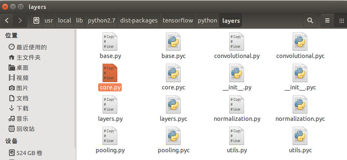The width and height of the screenshot is (347, 160).
Task: Navigate to tensorflow folder in path bar
Action: click(x=178, y=20)
